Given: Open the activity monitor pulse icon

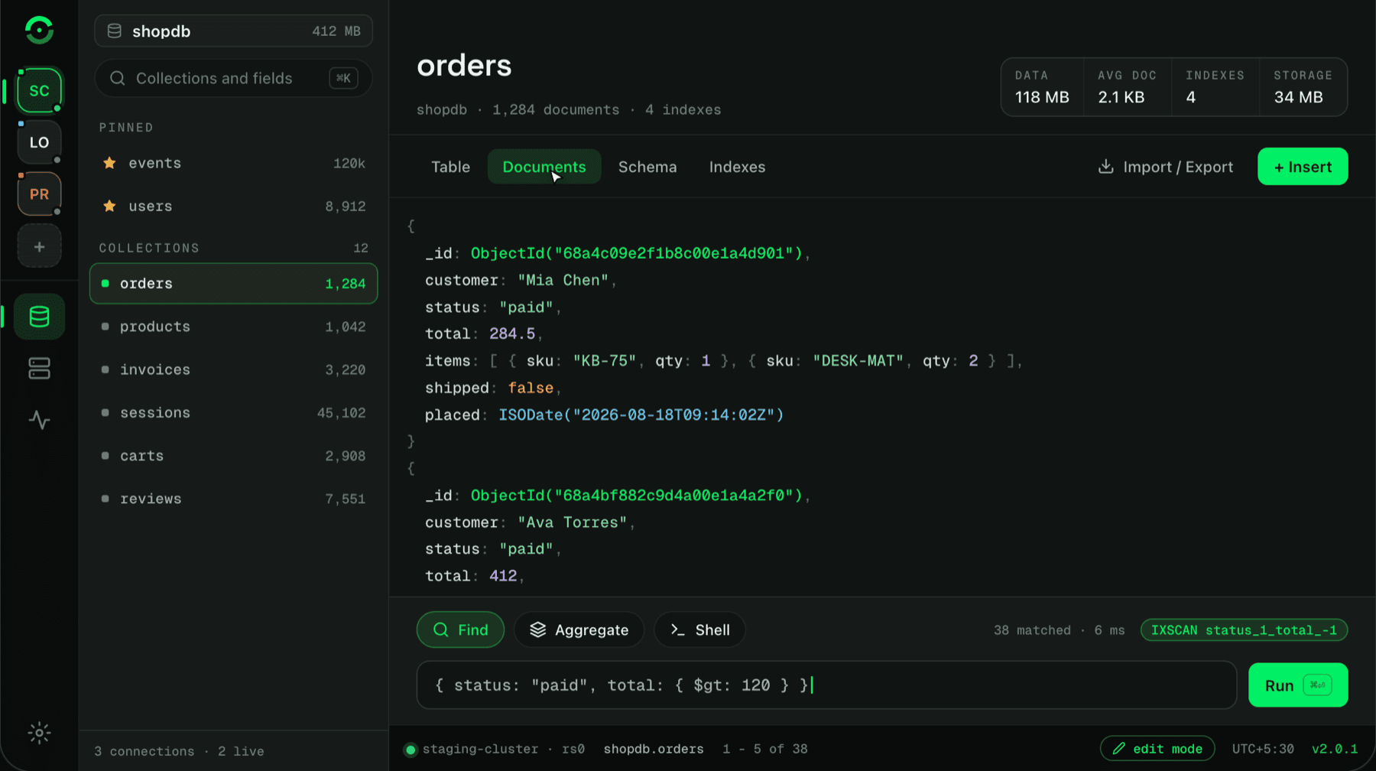Looking at the screenshot, I should pyautogui.click(x=39, y=420).
